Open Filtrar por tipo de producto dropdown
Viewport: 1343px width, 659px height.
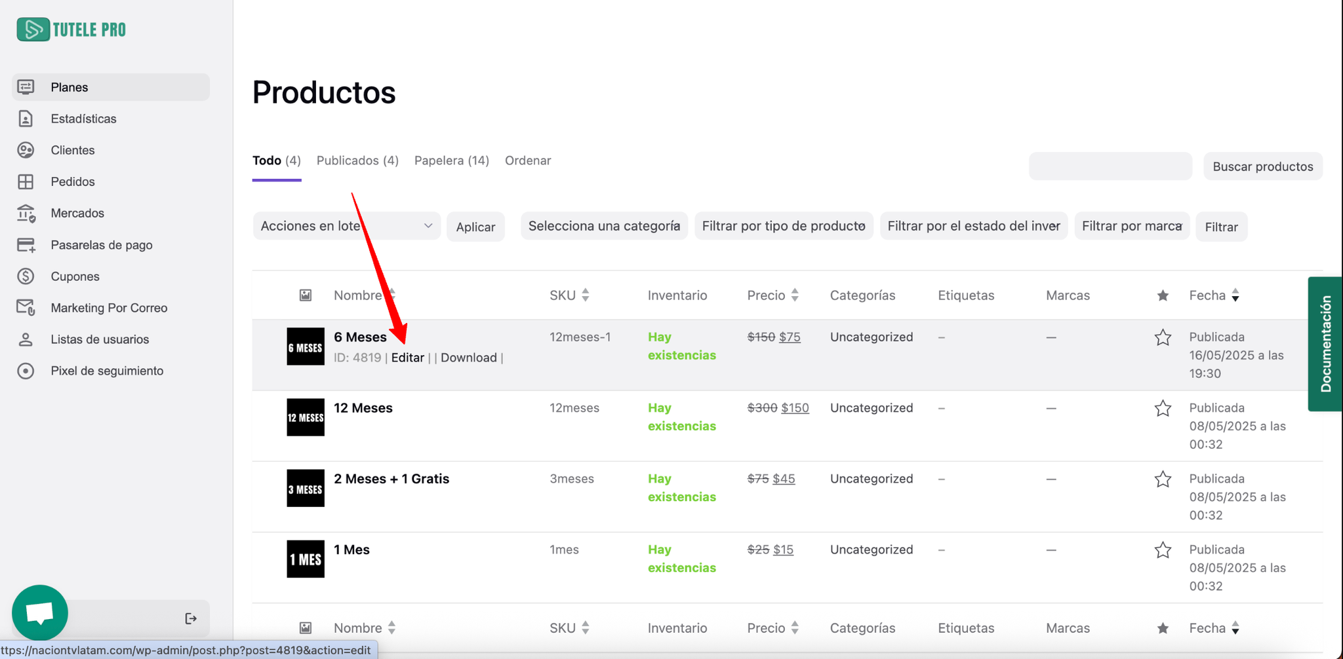pos(784,226)
